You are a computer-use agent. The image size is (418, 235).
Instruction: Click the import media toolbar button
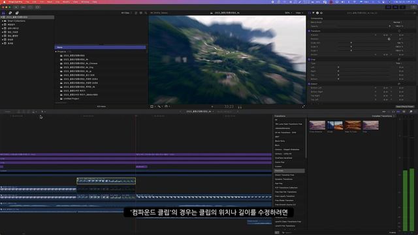16,7
